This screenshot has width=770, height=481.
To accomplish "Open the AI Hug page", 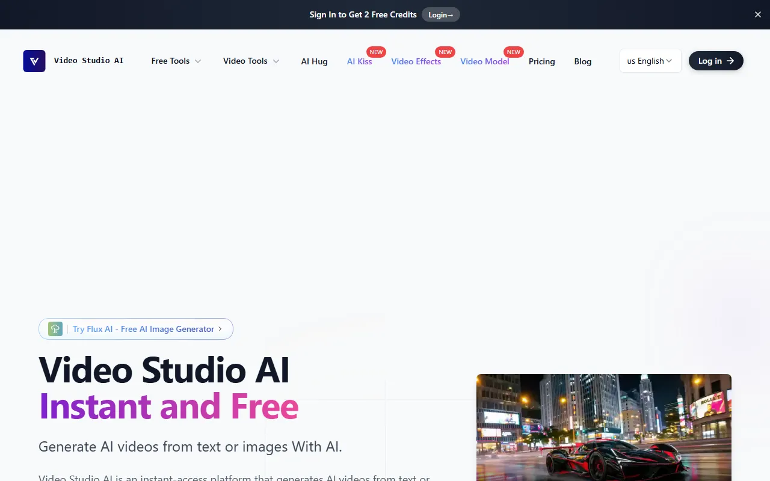I will [x=314, y=61].
